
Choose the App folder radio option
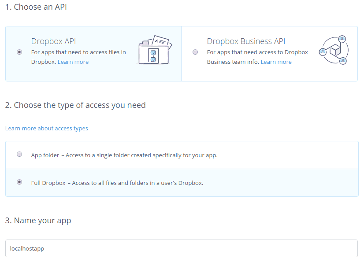coord(19,155)
